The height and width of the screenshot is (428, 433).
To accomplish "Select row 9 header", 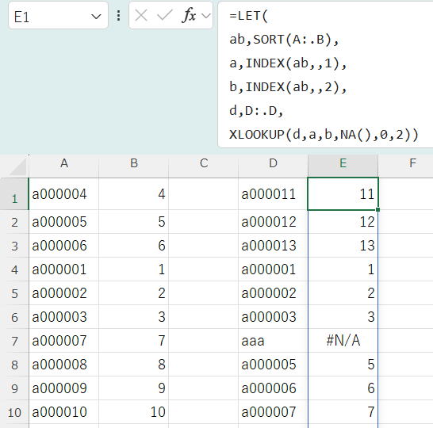I will coord(14,388).
